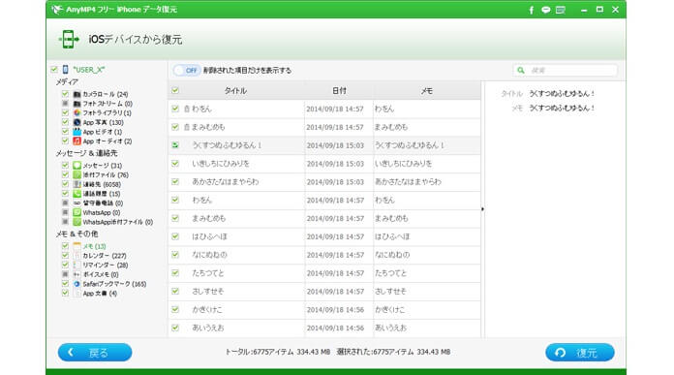Open the リマインダー (28) category label
Viewport: 674px width, 375px height.
tap(106, 266)
